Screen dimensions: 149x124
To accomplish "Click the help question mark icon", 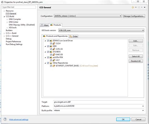I will click(5, 119).
